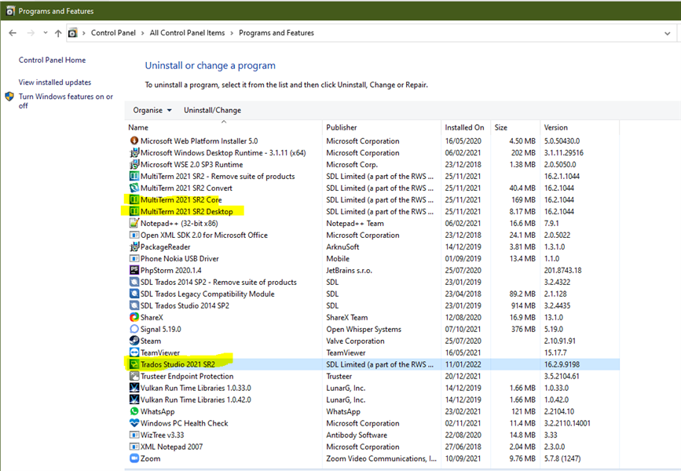Click the shield icon beside Turn Windows features
The width and height of the screenshot is (681, 471).
[9, 97]
